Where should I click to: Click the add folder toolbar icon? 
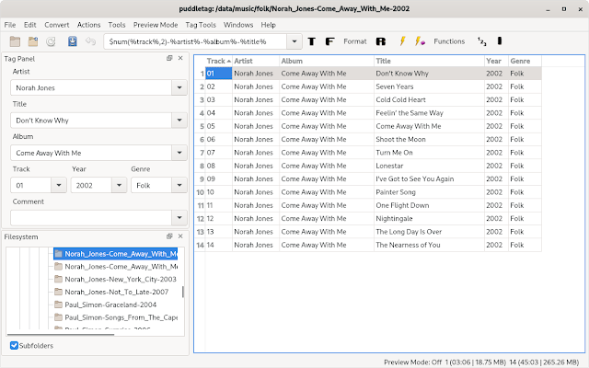pyautogui.click(x=33, y=41)
